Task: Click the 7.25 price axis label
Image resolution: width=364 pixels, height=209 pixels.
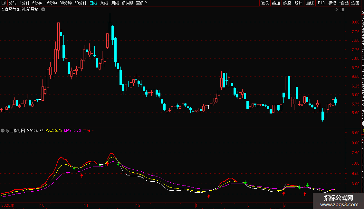Action: point(355,50)
